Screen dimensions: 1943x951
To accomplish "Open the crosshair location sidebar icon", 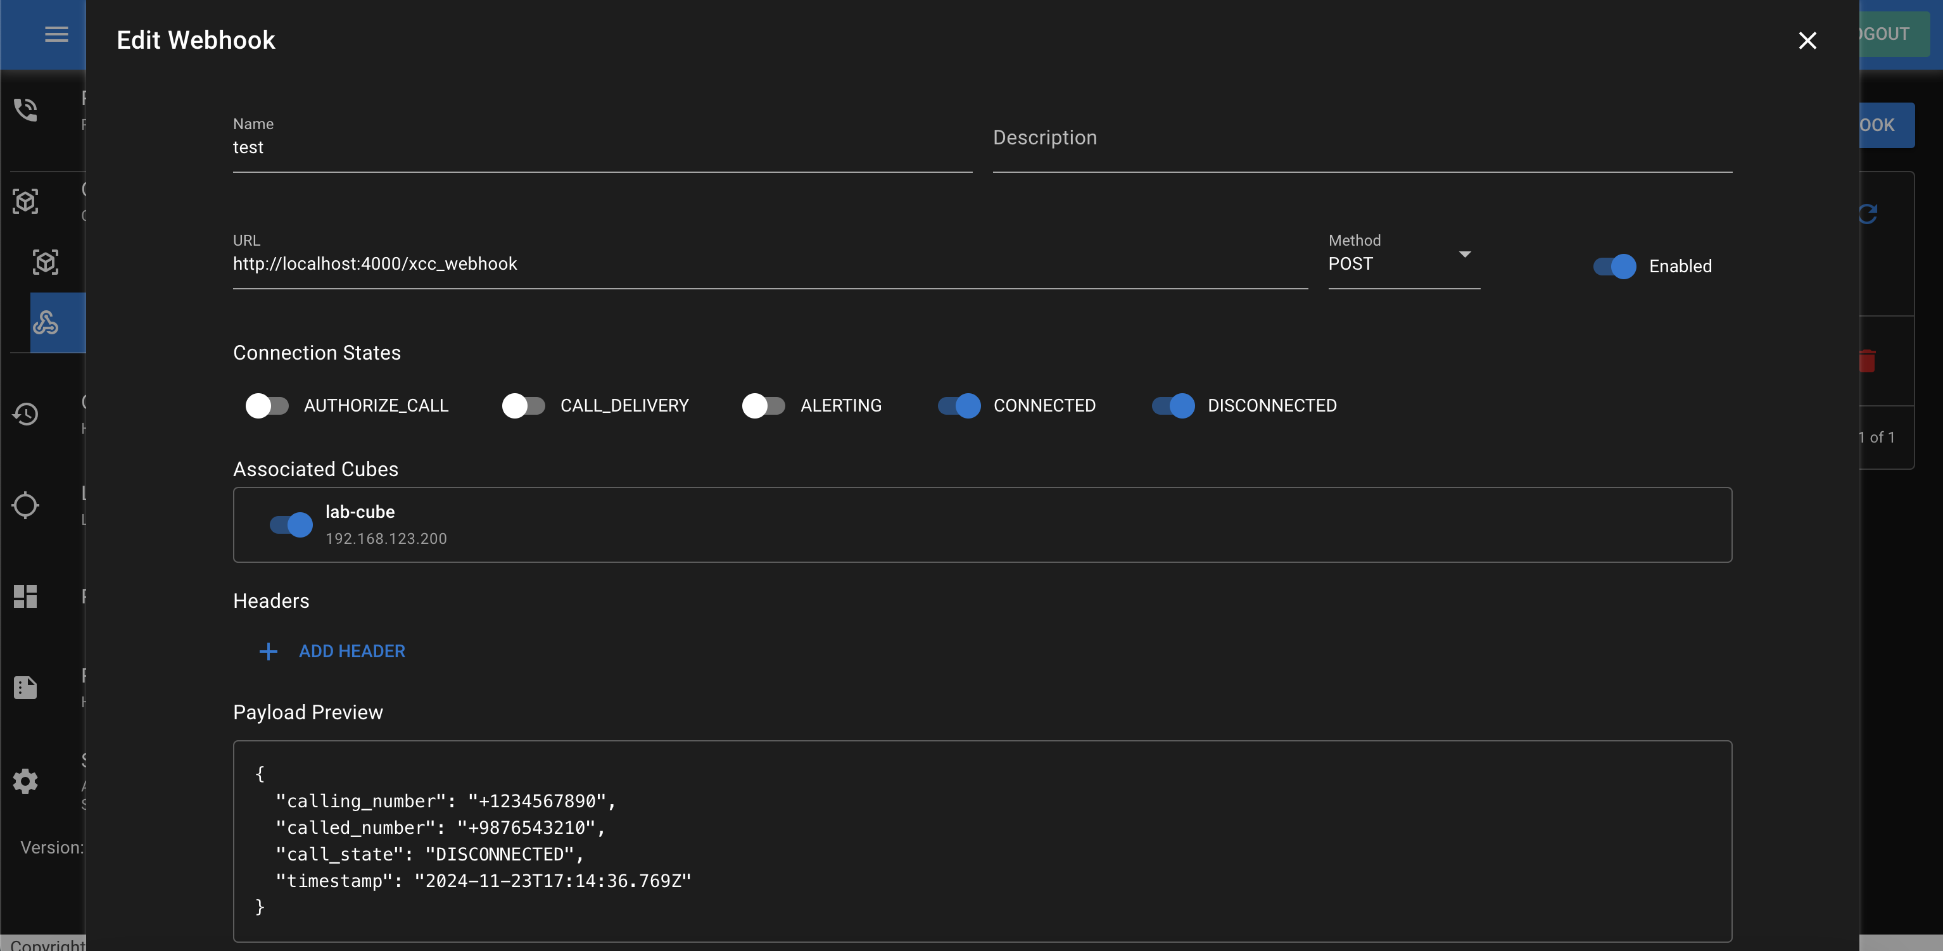I will 25,505.
